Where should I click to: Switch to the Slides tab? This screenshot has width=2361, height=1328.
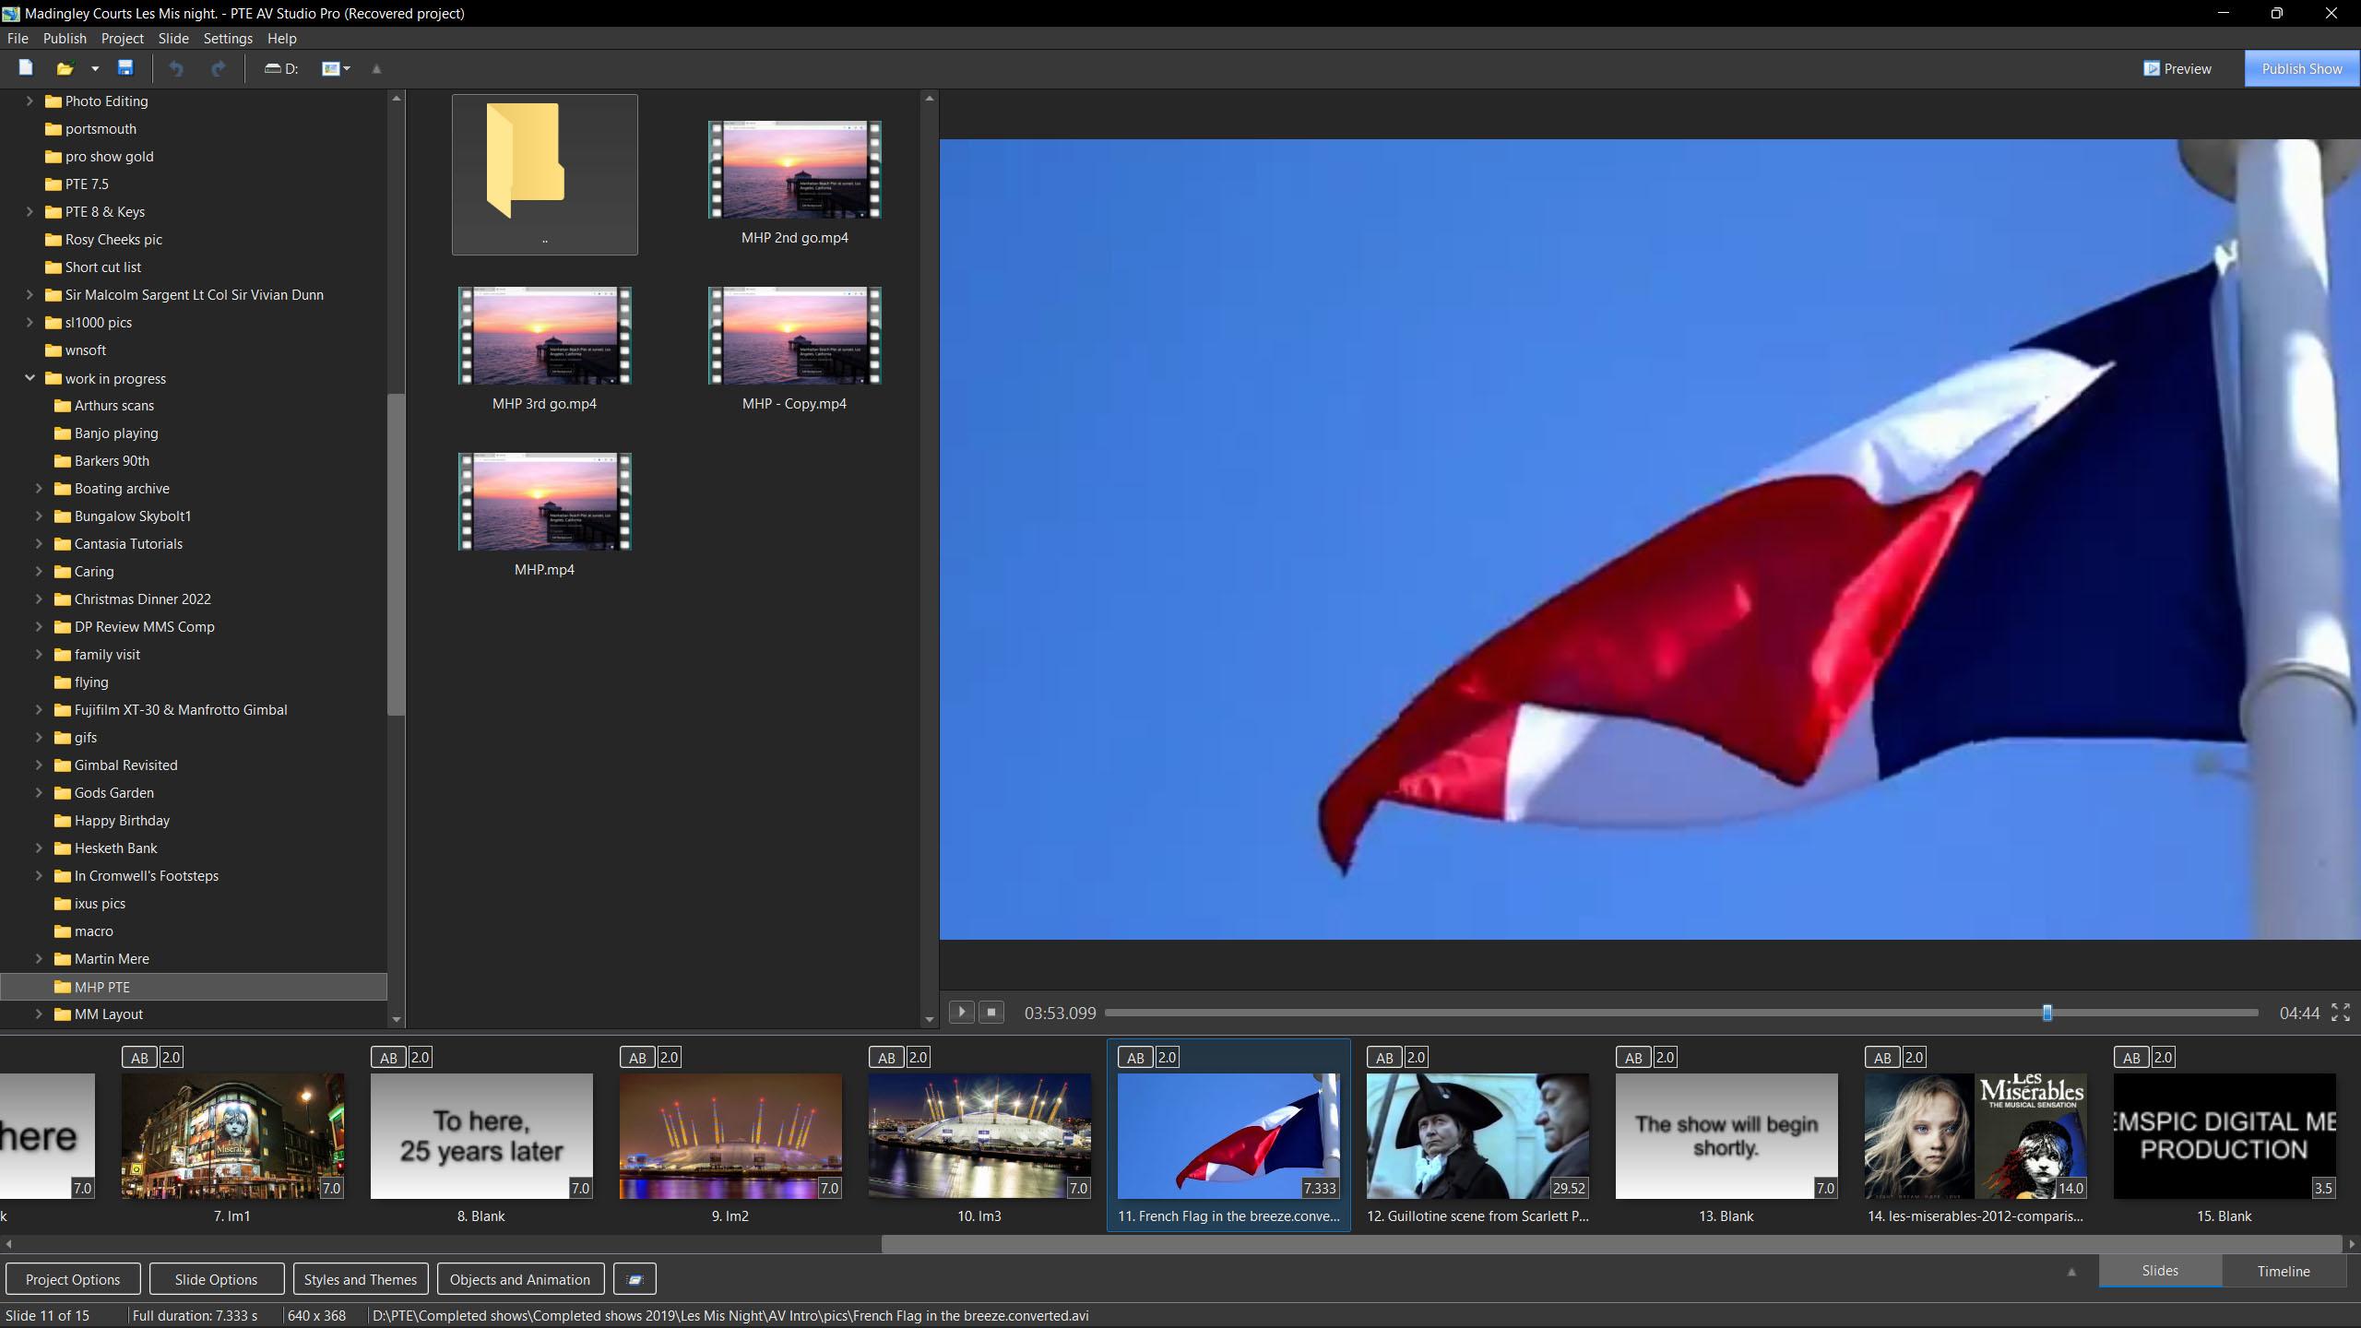point(2160,1271)
